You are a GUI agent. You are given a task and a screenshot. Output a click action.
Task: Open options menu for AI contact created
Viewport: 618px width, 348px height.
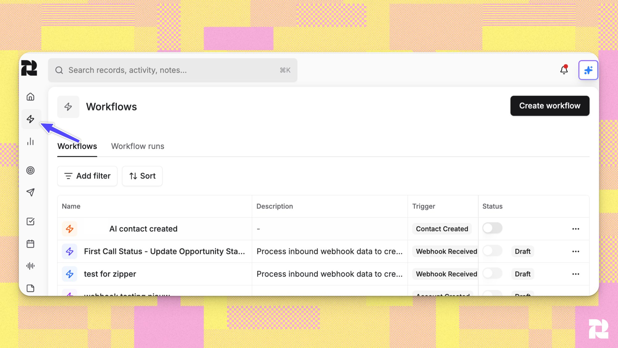tap(576, 229)
